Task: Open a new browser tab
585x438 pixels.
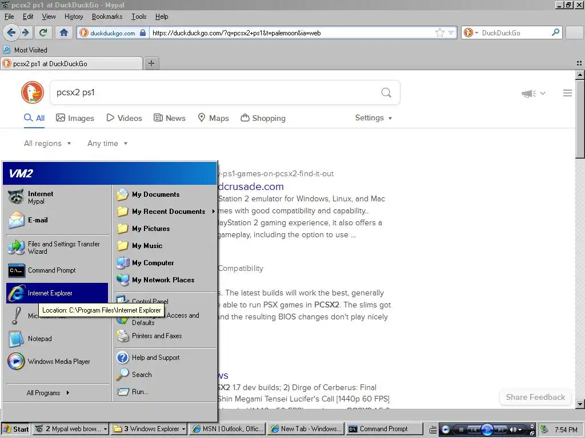Action: click(151, 63)
